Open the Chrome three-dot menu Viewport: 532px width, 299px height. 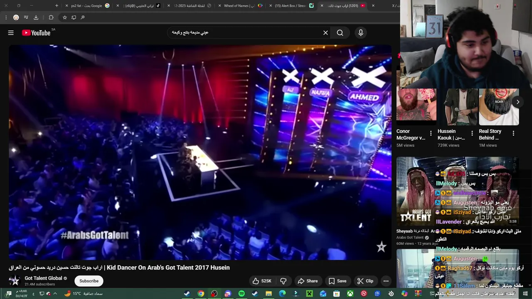[6, 17]
